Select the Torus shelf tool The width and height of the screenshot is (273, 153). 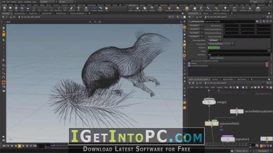pyautogui.click(x=22, y=9)
